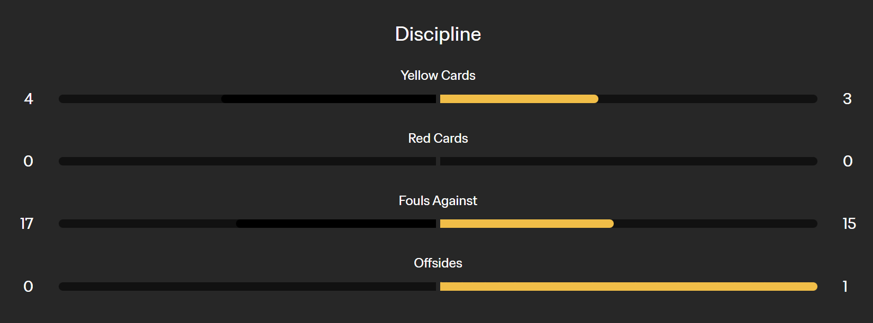Click the Fouls Against value of 17
This screenshot has height=323, width=873.
coord(27,224)
